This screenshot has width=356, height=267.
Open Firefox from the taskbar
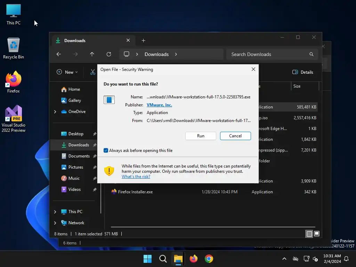[x=193, y=259]
